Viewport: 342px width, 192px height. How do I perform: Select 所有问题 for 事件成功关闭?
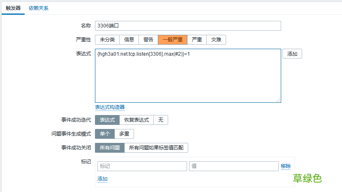(110, 148)
